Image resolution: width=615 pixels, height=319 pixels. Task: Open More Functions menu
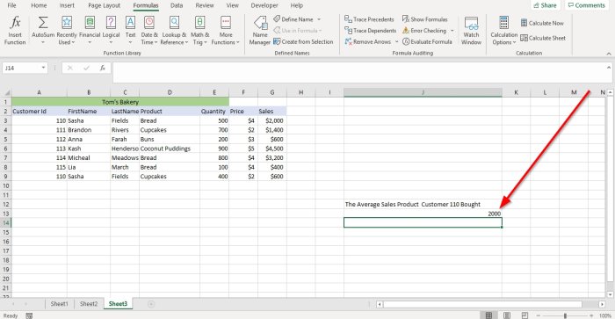[x=226, y=31]
